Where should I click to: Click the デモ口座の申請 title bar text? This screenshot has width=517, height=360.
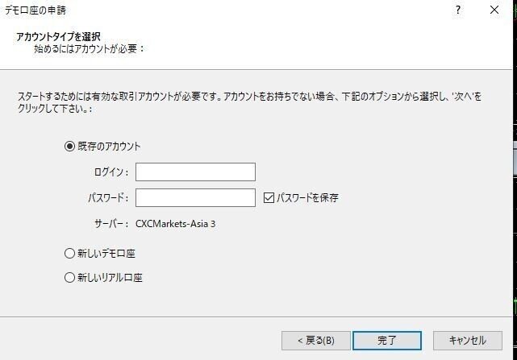click(x=35, y=10)
